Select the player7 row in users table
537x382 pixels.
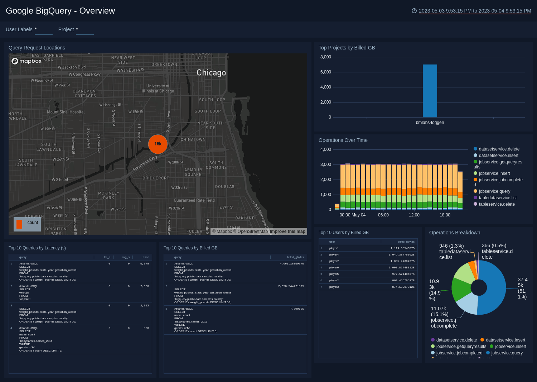[368, 261]
